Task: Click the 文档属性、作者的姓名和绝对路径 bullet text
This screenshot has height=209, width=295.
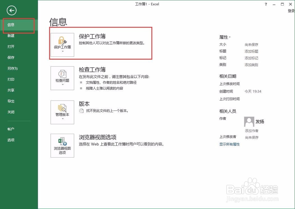Action: [111, 83]
